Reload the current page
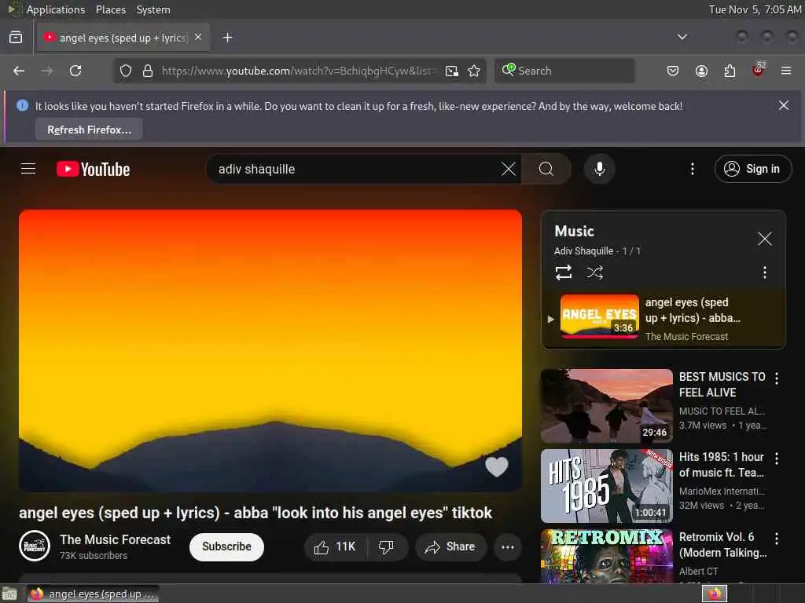The width and height of the screenshot is (805, 603). (75, 71)
